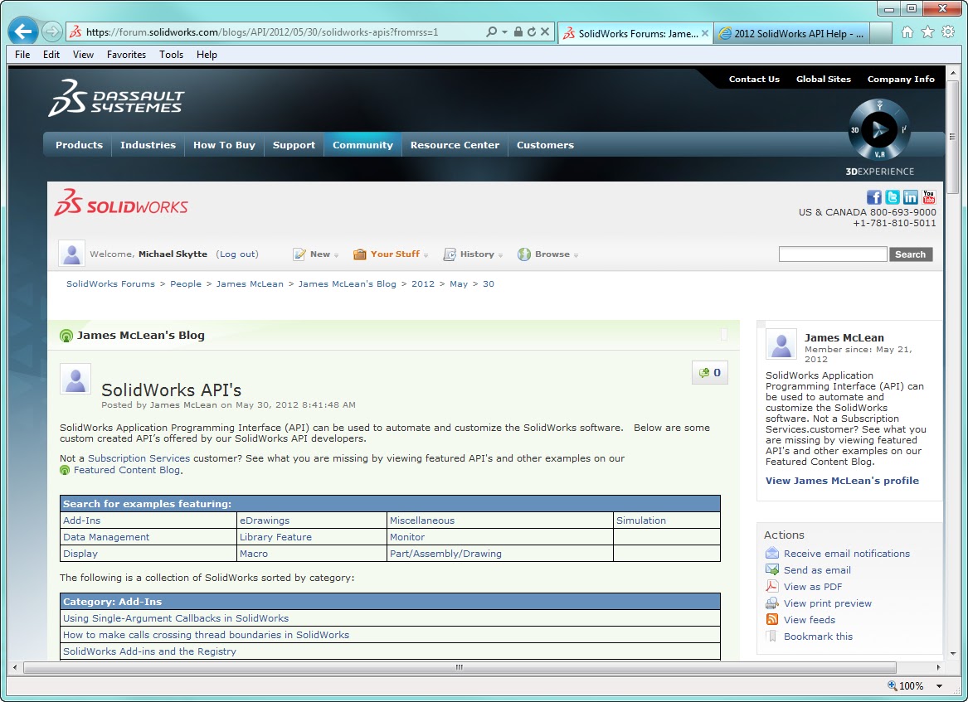968x702 pixels.
Task: Click the search magnifier in address bar
Action: [x=491, y=31]
